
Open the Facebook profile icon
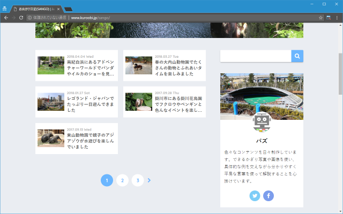(269, 196)
